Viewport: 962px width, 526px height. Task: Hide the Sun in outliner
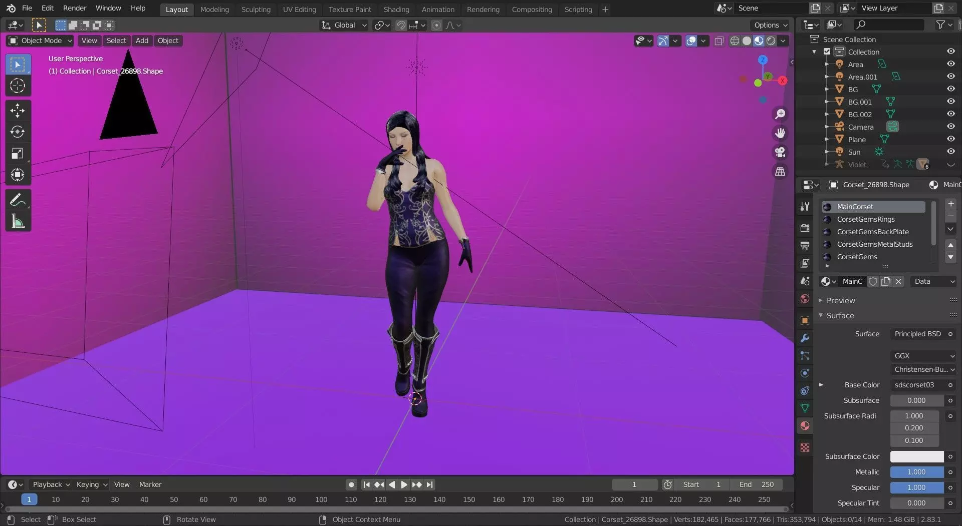(x=950, y=152)
